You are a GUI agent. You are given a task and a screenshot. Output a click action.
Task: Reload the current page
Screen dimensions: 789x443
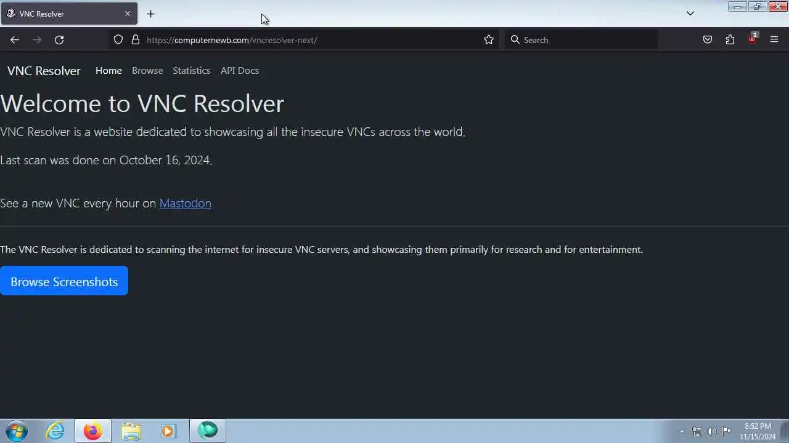pyautogui.click(x=59, y=40)
